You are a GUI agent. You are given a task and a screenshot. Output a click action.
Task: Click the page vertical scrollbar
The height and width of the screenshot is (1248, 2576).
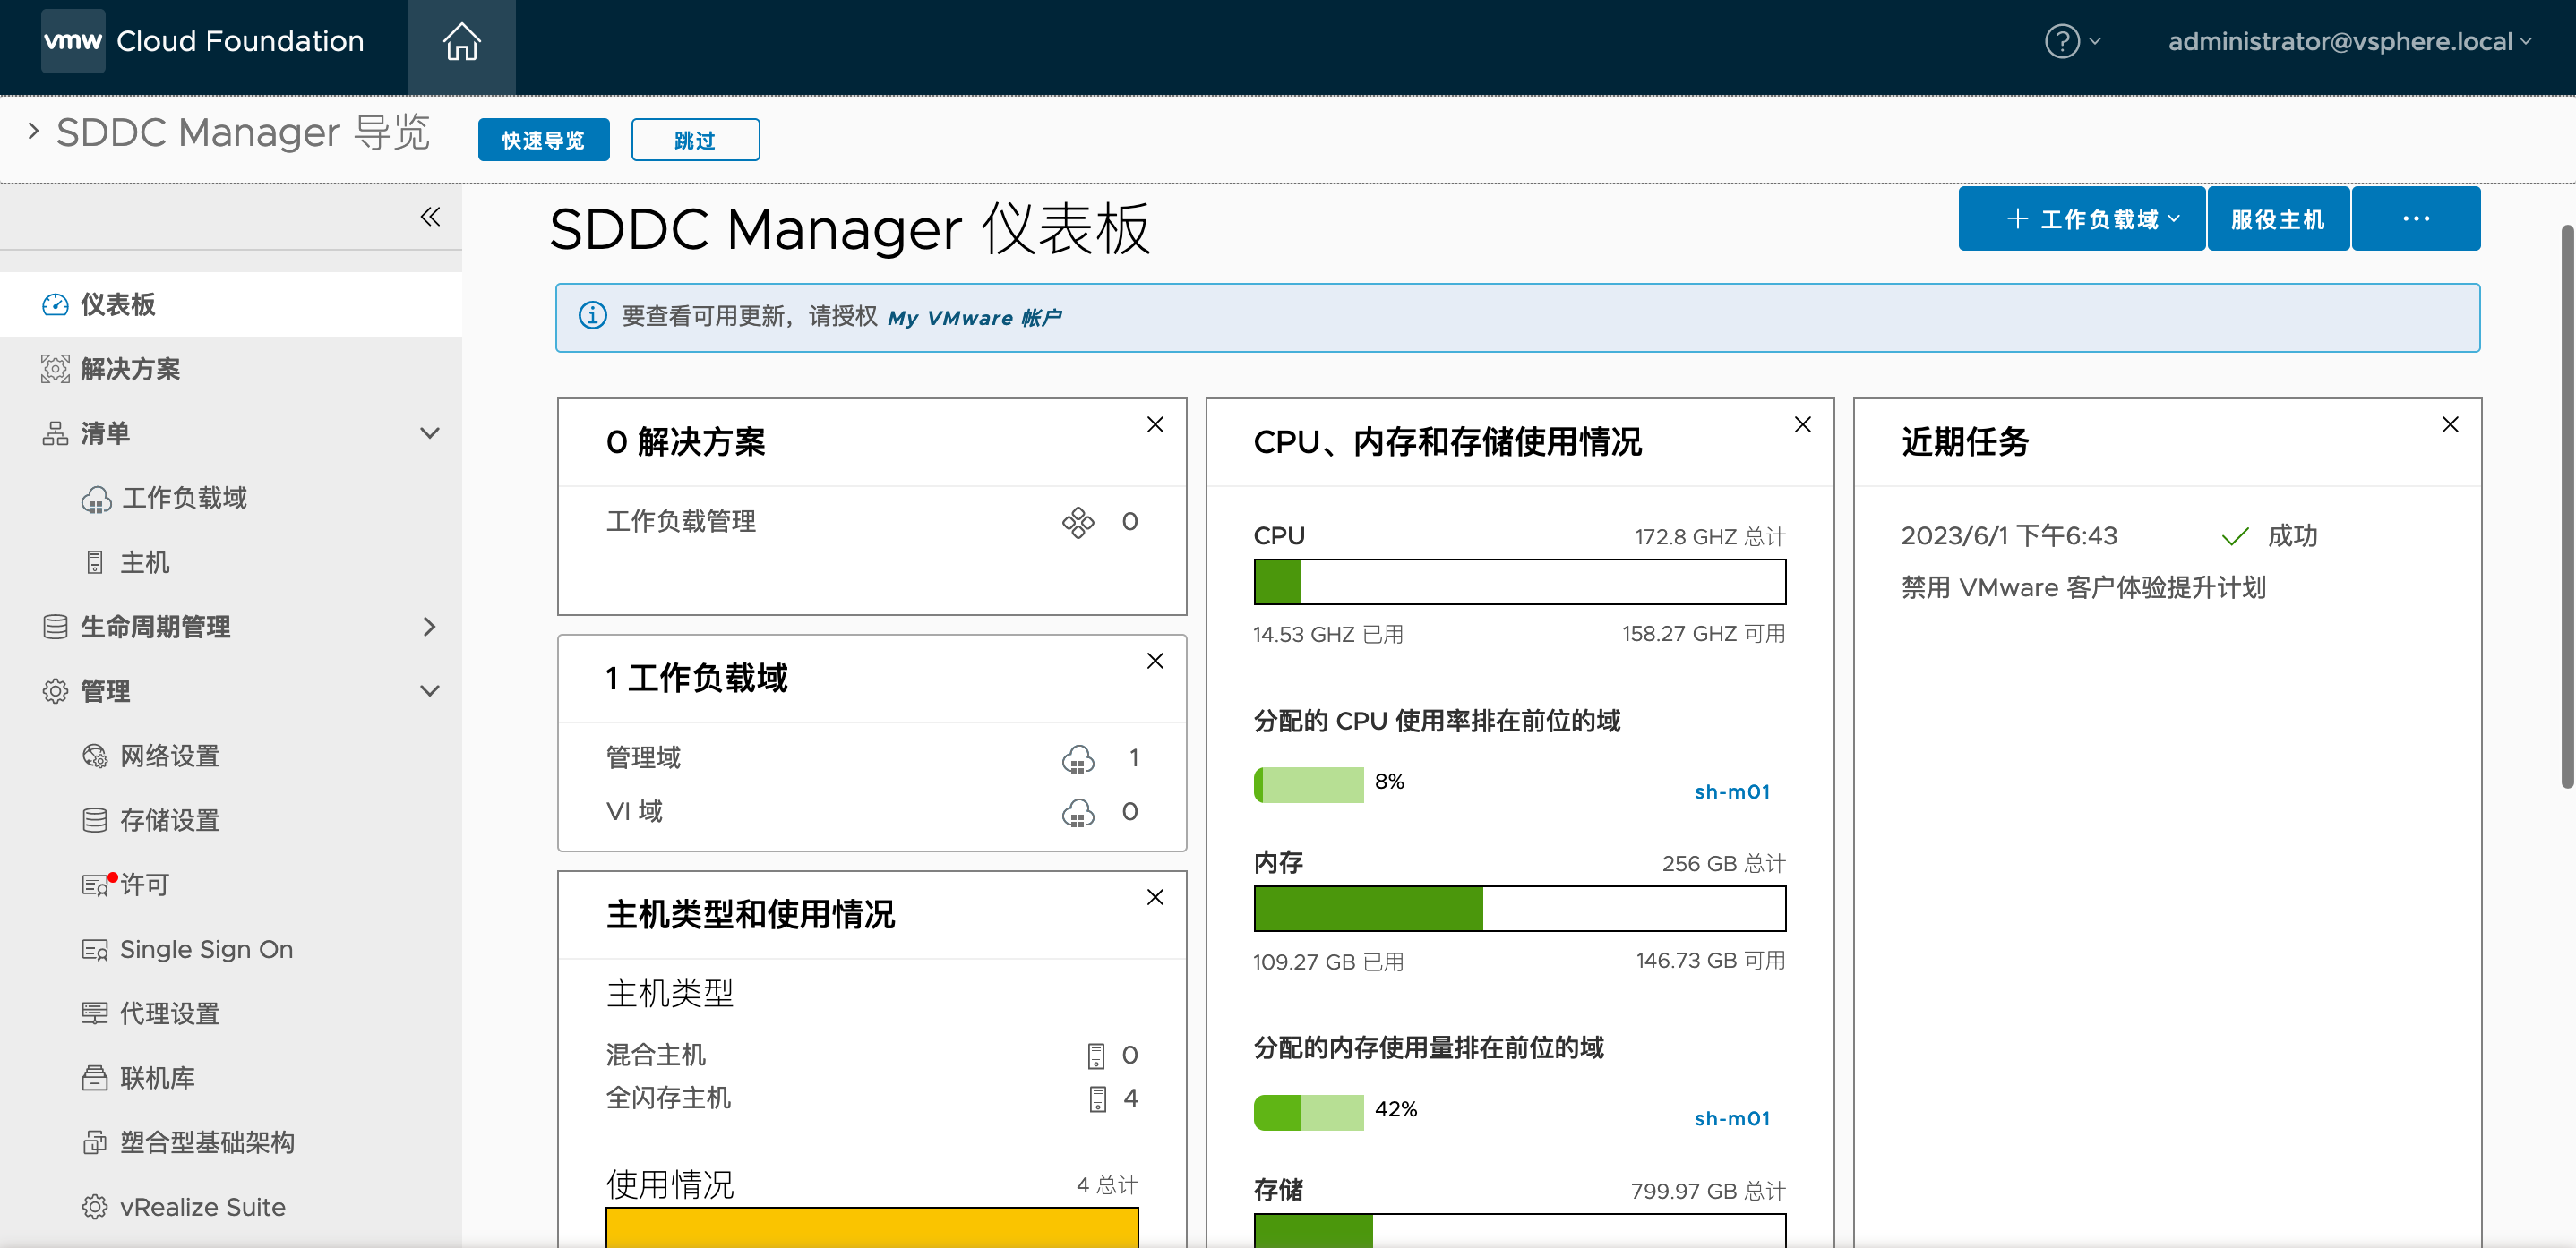(x=2566, y=507)
